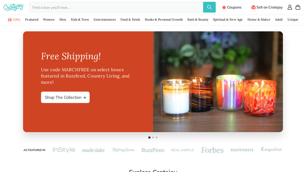Select the first carousel dot

(x=149, y=137)
